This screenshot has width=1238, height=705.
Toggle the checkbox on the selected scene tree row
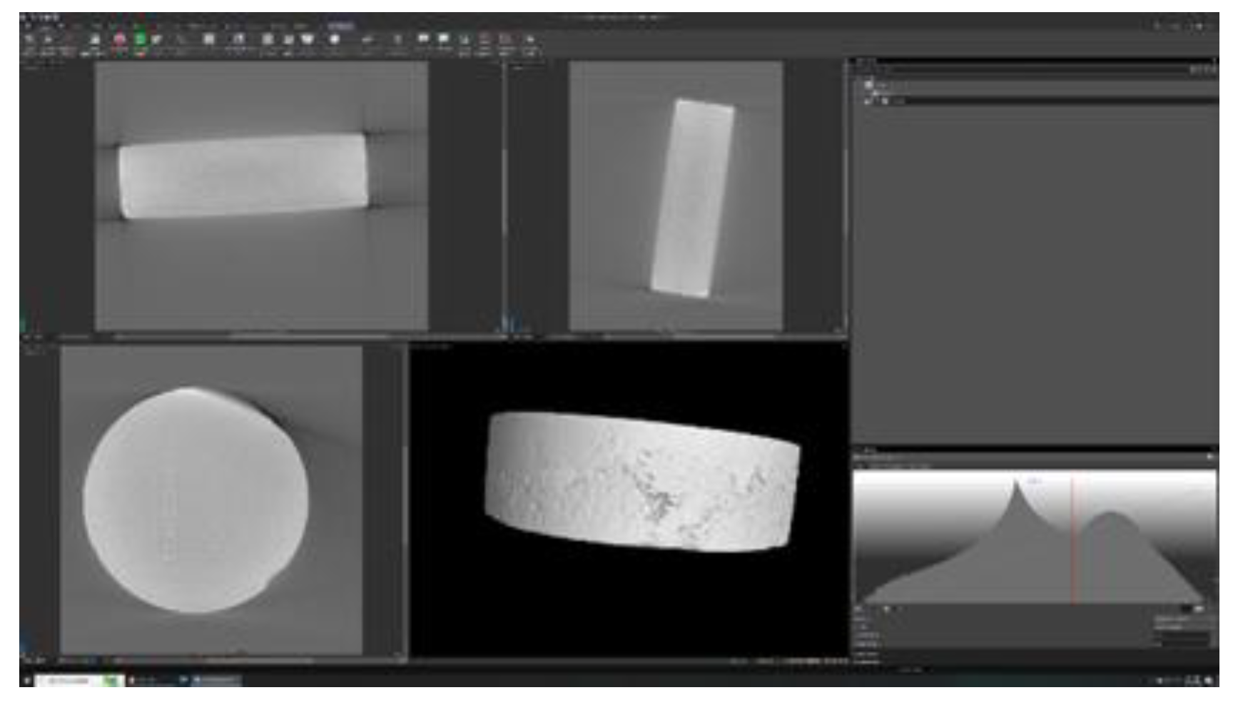[868, 101]
